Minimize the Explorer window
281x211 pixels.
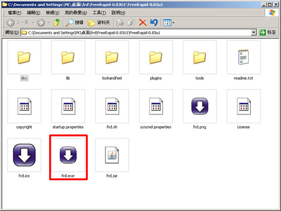point(264,5)
